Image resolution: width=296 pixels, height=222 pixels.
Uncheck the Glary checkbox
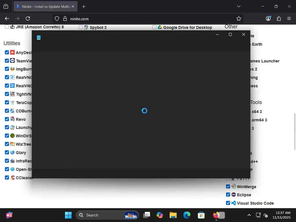pos(7,152)
